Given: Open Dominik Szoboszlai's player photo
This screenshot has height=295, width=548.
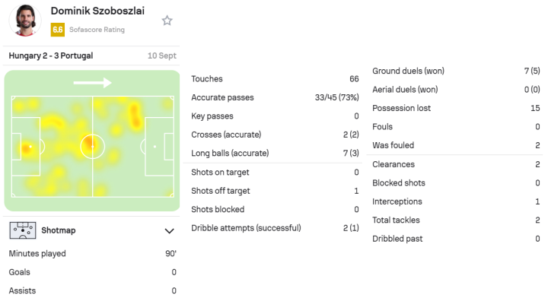Looking at the screenshot, I should click(x=25, y=21).
